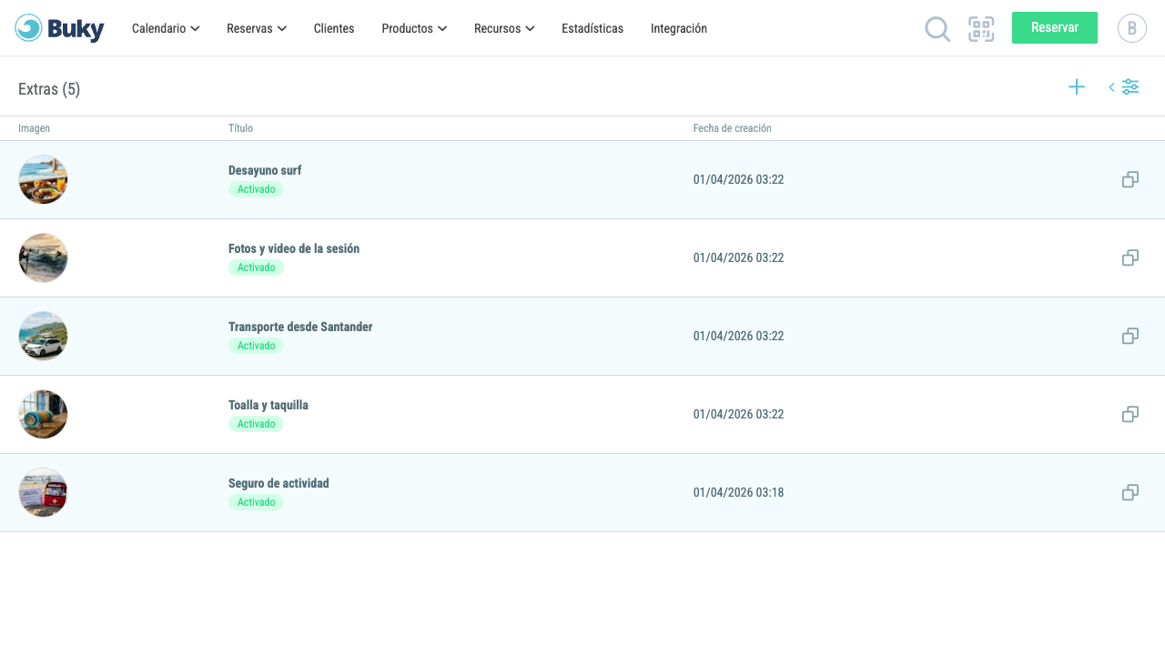Click date 01/04/2026 03:18 of Seguro
Screen dimensions: 1165x655
[x=738, y=492]
